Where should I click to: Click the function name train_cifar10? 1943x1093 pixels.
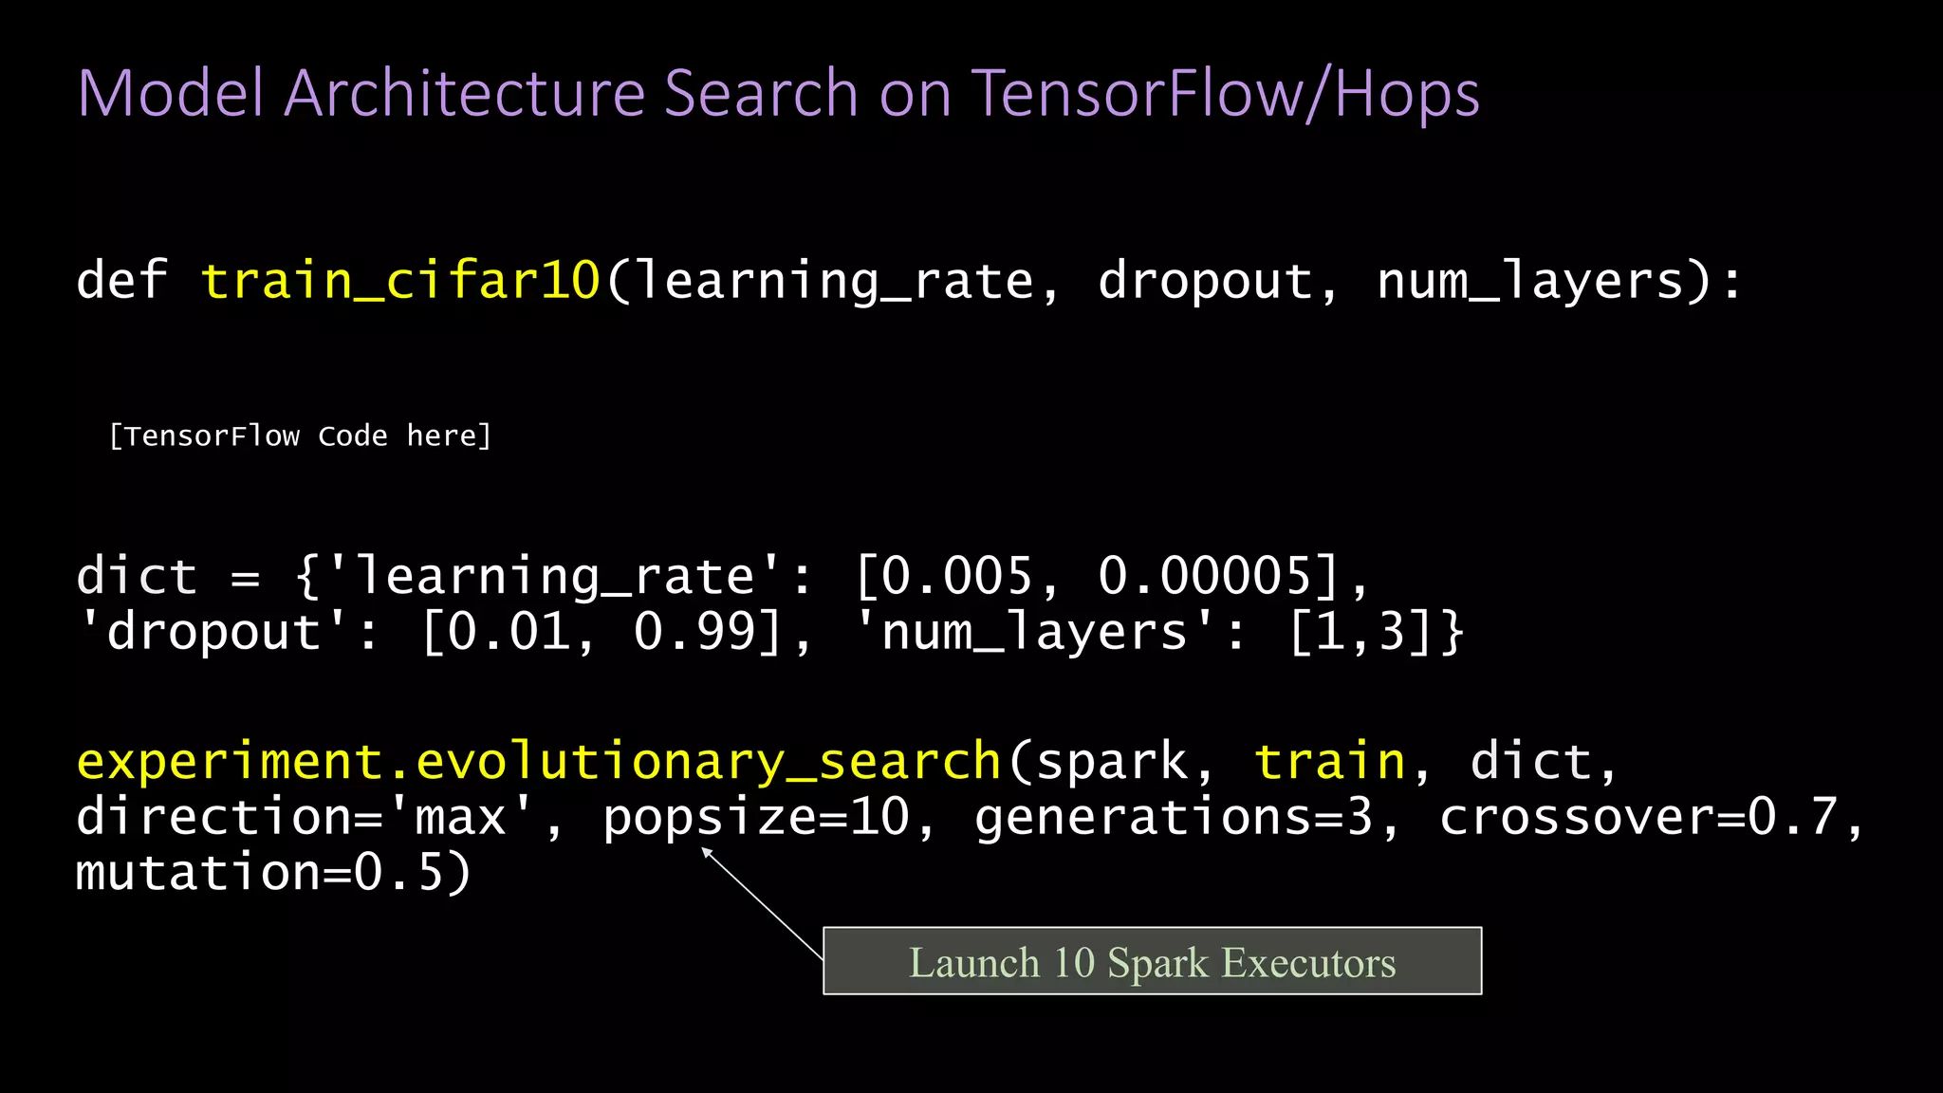400,281
